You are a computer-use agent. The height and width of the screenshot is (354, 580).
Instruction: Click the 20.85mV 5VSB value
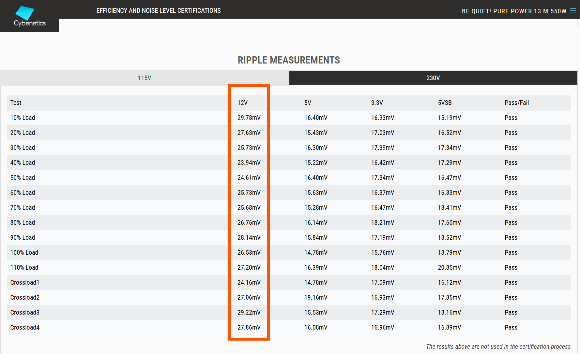[x=450, y=267]
